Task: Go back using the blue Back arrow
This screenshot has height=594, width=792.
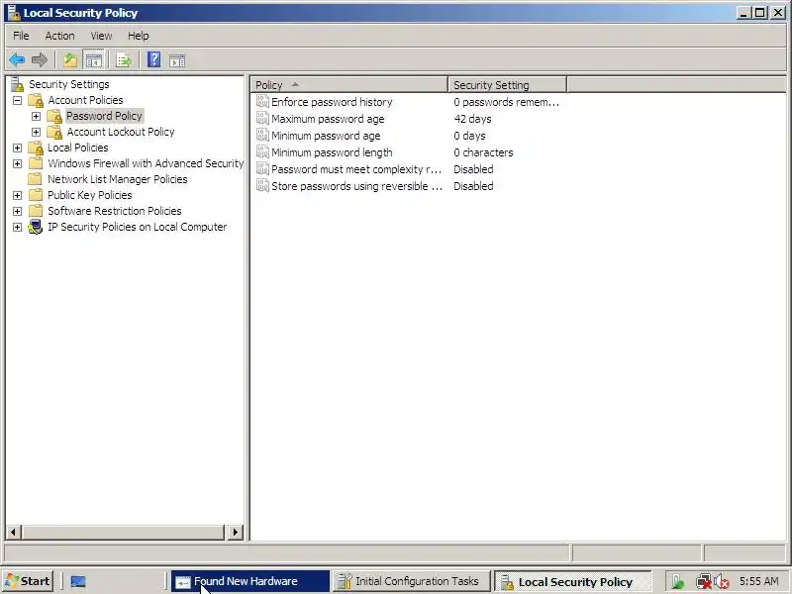Action: pos(17,60)
